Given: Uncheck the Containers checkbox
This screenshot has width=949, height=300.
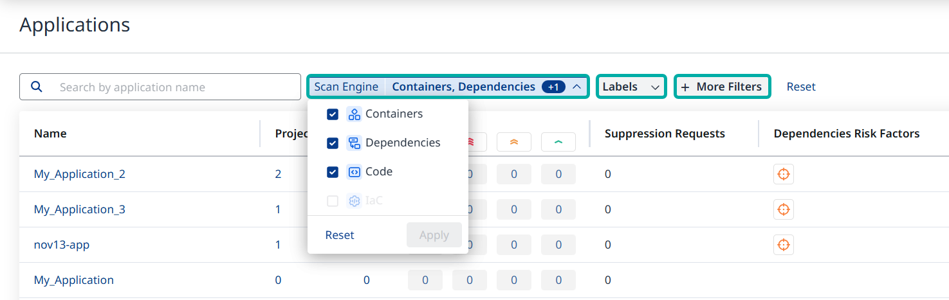Looking at the screenshot, I should 333,114.
